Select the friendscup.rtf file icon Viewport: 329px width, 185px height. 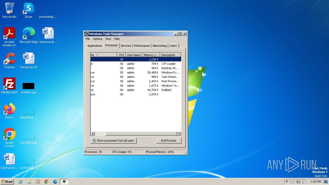point(29,61)
